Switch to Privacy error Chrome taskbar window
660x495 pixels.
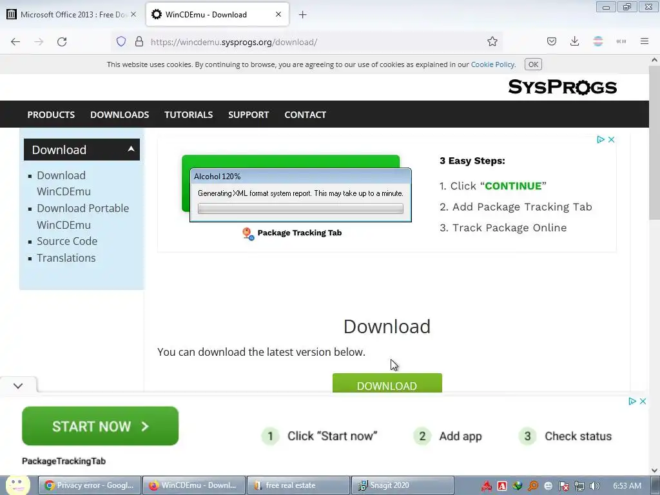pos(90,485)
